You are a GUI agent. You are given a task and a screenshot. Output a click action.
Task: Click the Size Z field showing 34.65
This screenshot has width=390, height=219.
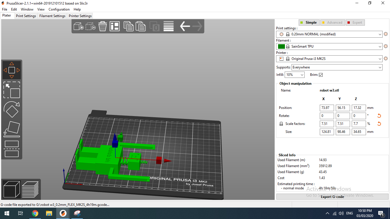359,132
